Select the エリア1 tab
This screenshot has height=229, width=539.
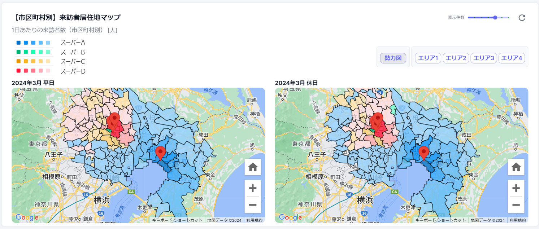tap(428, 58)
